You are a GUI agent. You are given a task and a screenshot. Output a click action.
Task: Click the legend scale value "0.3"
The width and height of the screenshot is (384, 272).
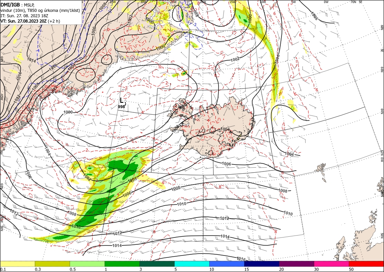(38, 269)
